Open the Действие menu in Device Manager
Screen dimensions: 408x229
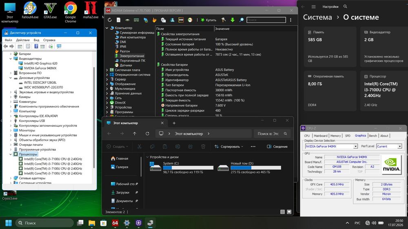(22, 40)
